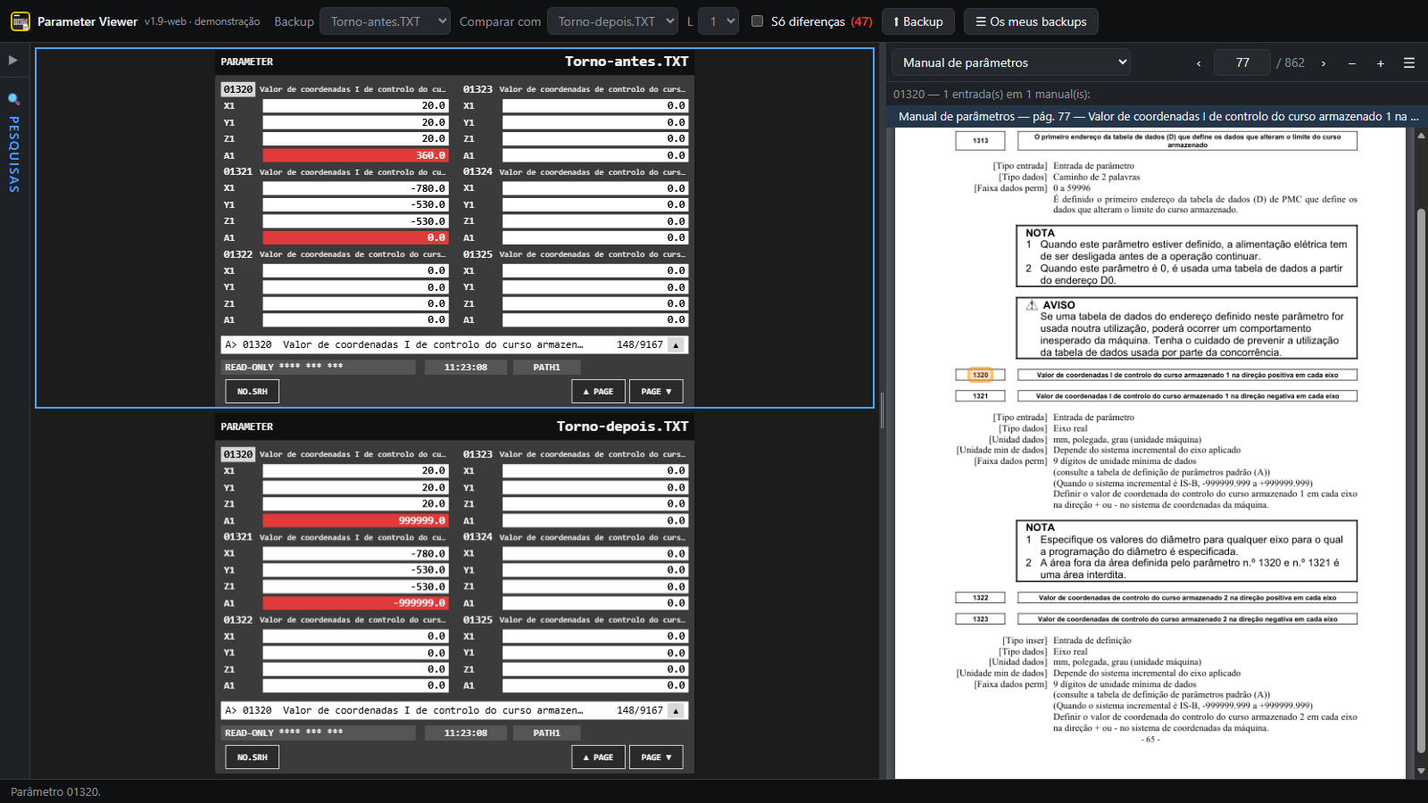Toggle the Só diferenças checkbox
This screenshot has height=803, width=1428.
click(757, 21)
